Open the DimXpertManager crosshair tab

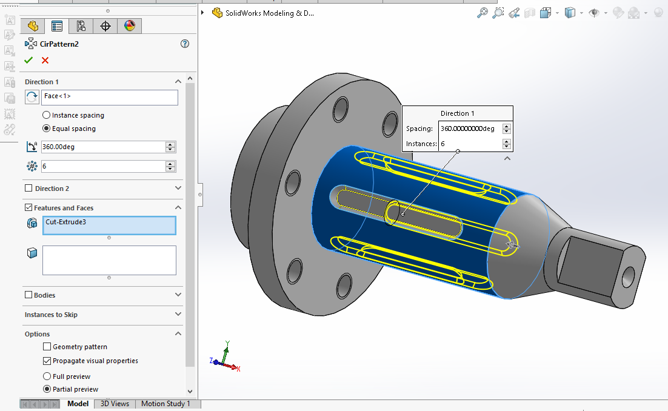[x=105, y=25]
